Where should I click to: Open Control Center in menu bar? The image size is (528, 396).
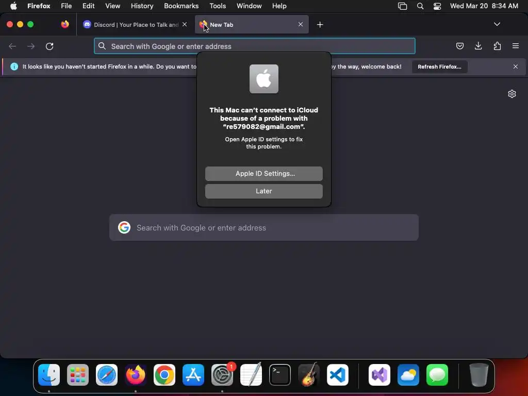tap(437, 6)
